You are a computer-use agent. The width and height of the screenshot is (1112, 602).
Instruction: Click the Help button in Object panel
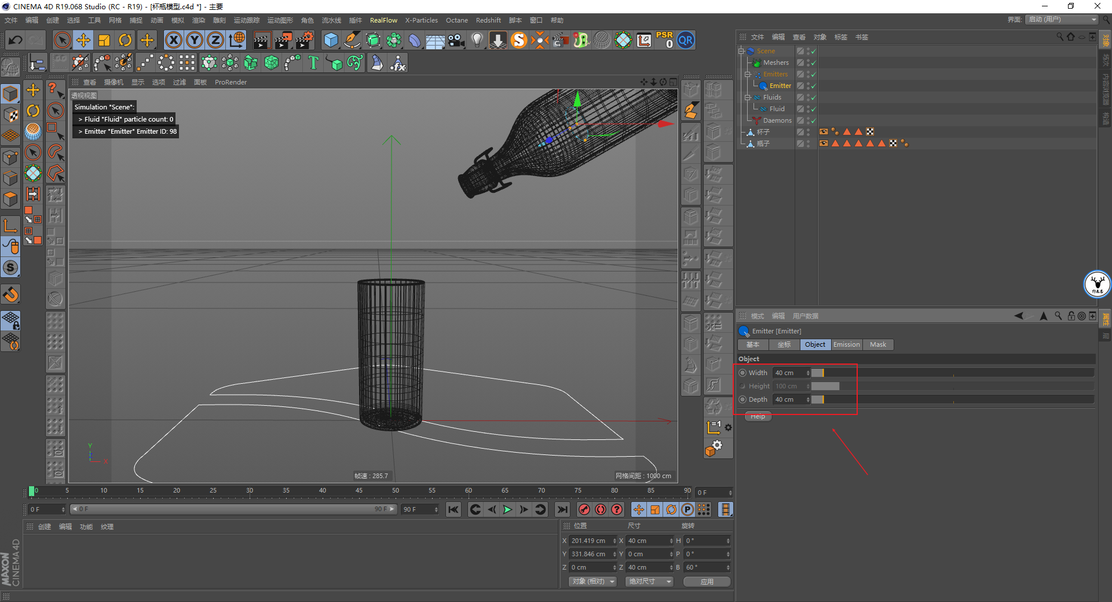pos(758,417)
